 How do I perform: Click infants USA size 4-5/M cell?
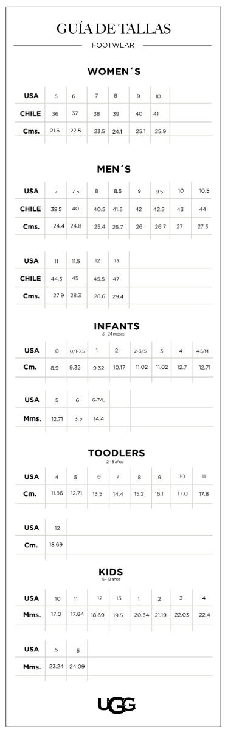(203, 351)
